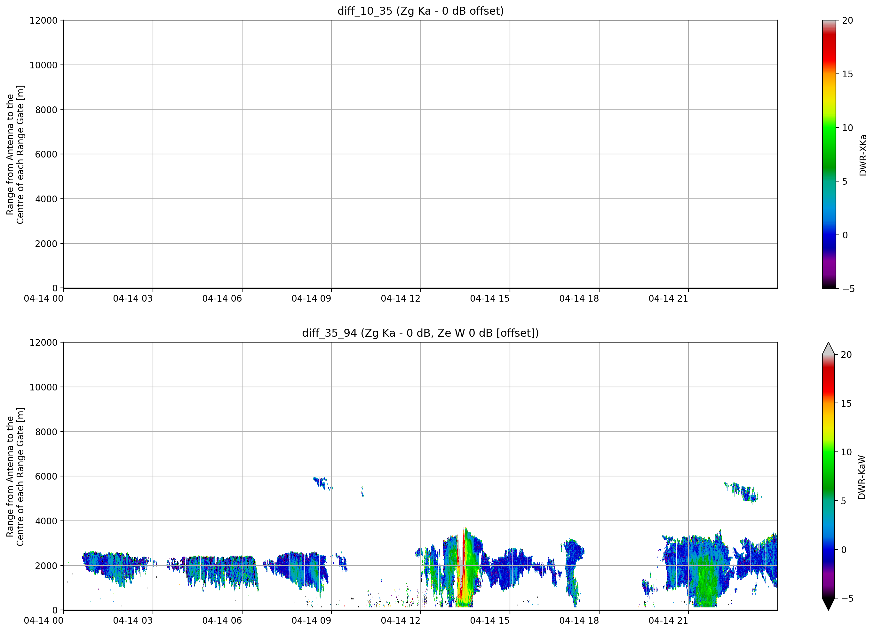Click the 8000 y-tick of the top plot
This screenshot has width=874, height=632.
(x=46, y=110)
